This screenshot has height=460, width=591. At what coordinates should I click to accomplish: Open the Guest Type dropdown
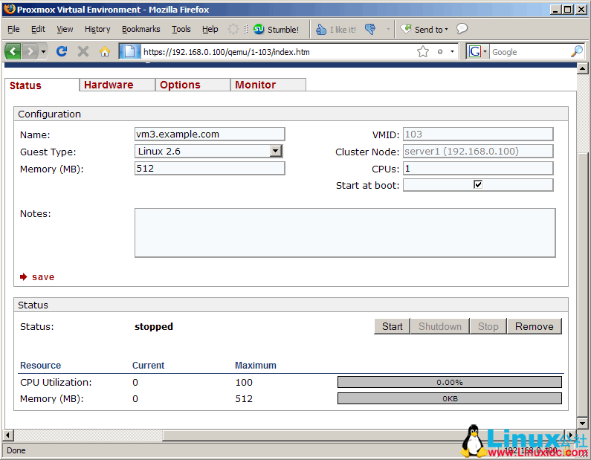[276, 151]
